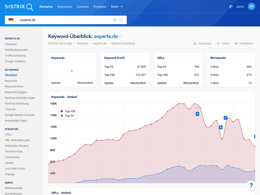Open the blue help question mark button
Screen dimensions: 260x195
point(251,185)
